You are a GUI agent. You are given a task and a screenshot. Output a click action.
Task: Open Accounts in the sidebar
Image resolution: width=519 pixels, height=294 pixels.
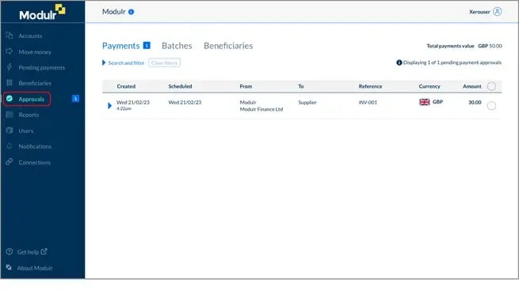(x=30, y=36)
